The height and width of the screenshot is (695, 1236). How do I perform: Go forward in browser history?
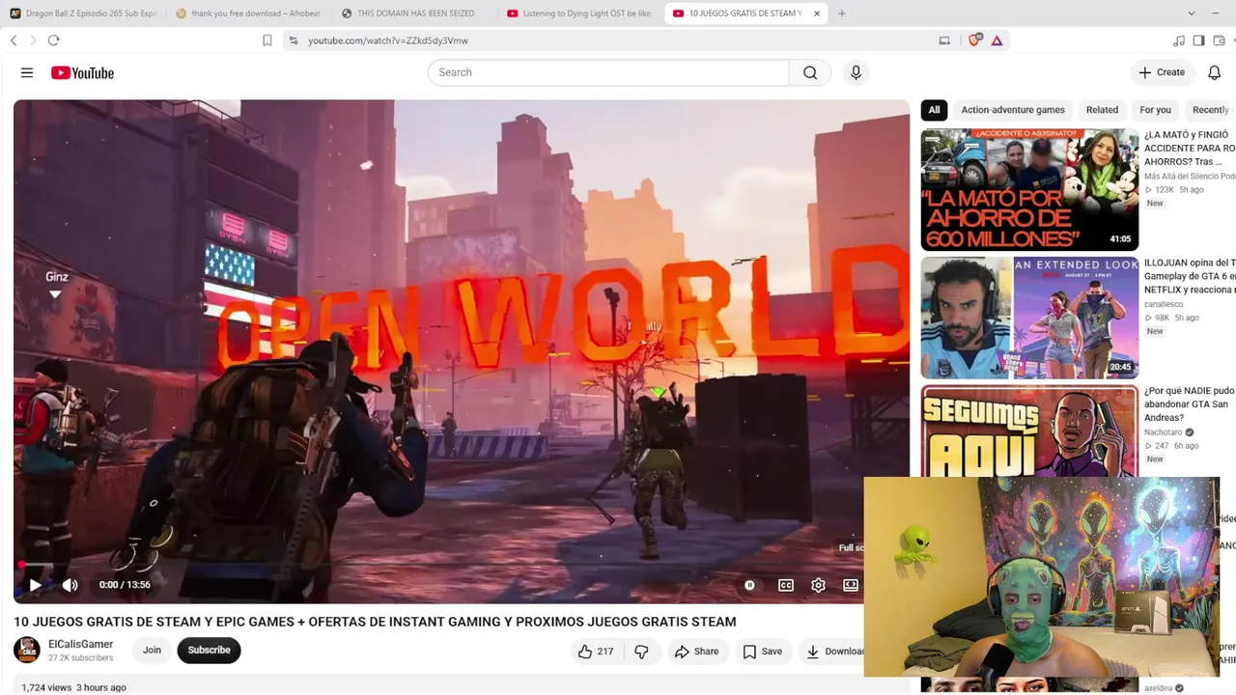tap(33, 41)
